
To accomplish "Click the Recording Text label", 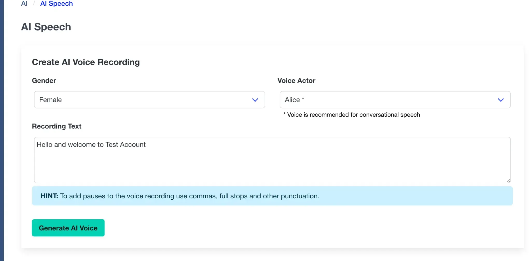I will click(x=57, y=126).
